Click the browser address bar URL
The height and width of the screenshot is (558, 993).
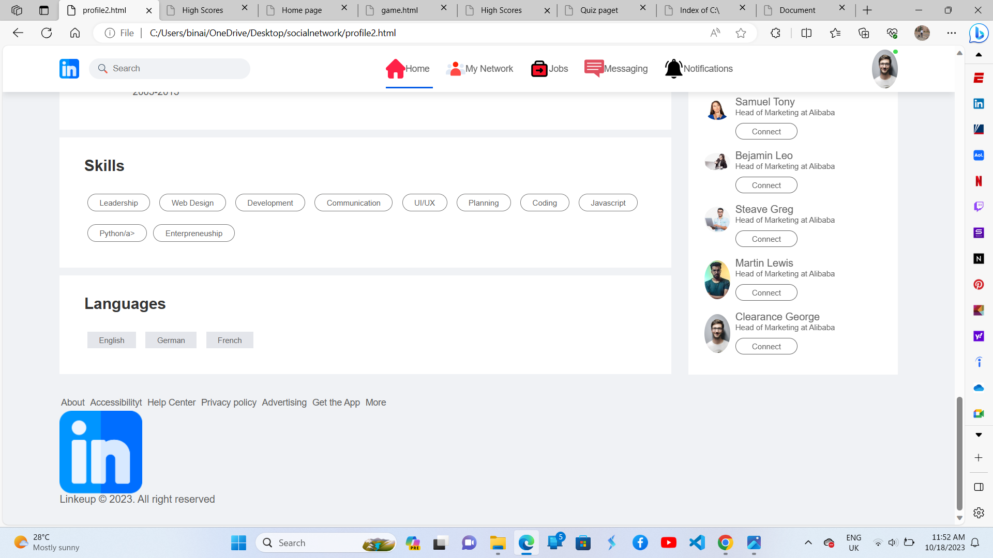tap(273, 33)
